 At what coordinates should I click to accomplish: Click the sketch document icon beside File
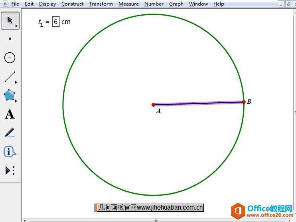pyautogui.click(x=6, y=4)
